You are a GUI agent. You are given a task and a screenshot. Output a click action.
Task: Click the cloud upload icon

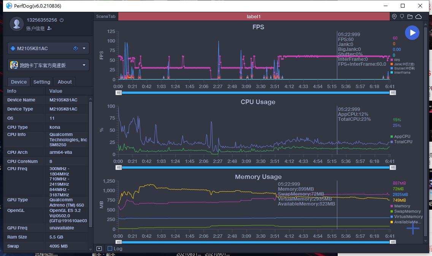pos(418,16)
